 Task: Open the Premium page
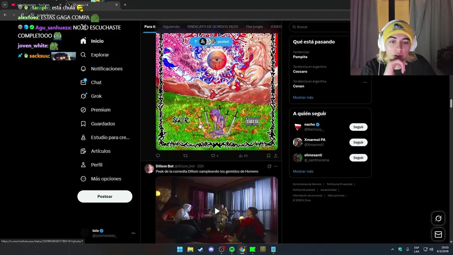pos(96,110)
